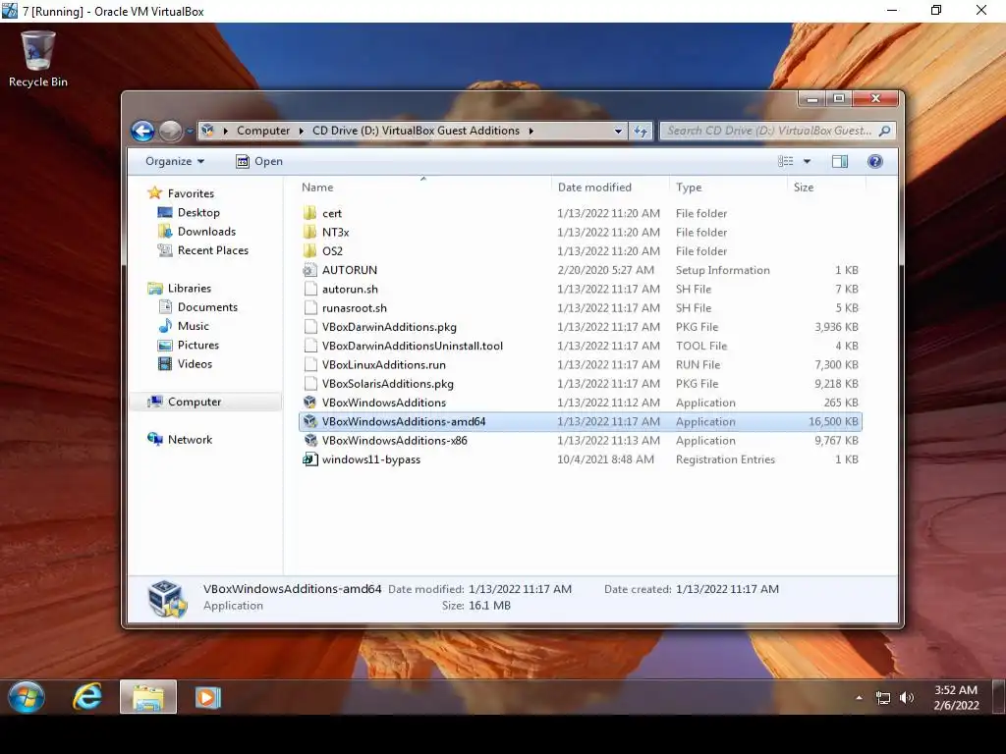Viewport: 1006px width, 754px height.
Task: Open the Recycle Bin desktop icon
Action: click(38, 59)
